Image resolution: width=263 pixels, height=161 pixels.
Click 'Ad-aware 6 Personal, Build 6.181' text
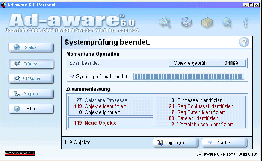click(x=227, y=154)
